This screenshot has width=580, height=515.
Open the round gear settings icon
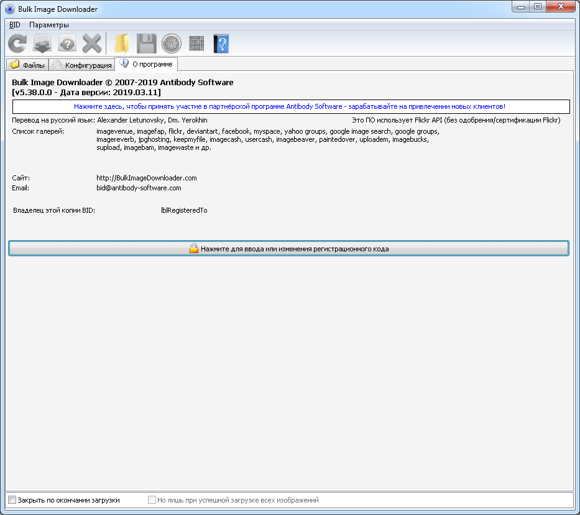pyautogui.click(x=172, y=44)
